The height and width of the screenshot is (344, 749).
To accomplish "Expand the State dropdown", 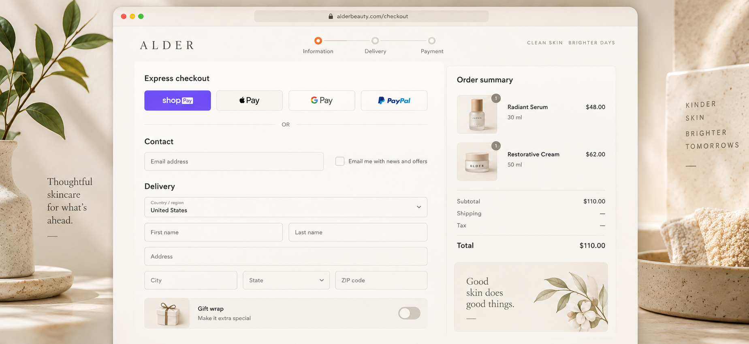I will [286, 280].
